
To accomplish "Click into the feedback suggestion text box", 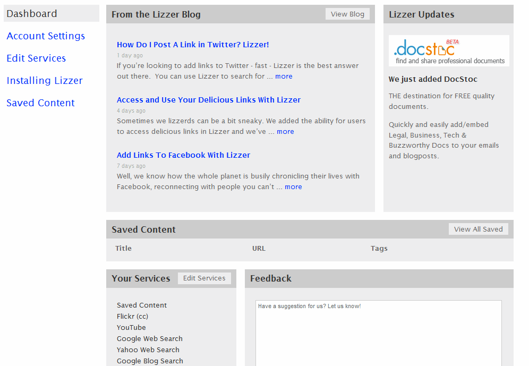I will tap(379, 333).
